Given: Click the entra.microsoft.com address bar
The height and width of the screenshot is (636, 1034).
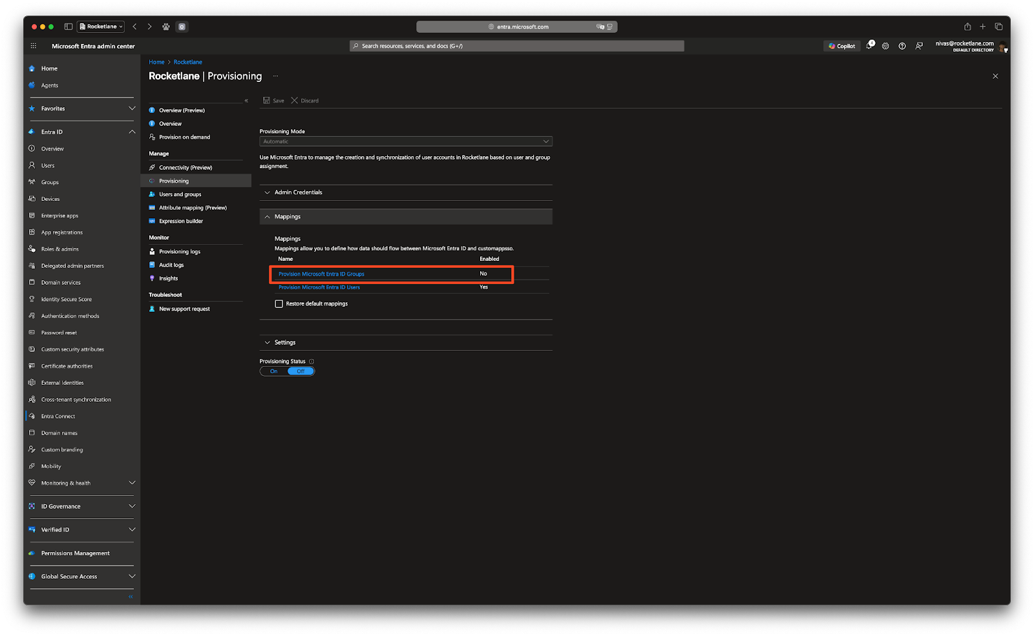Looking at the screenshot, I should pos(517,26).
